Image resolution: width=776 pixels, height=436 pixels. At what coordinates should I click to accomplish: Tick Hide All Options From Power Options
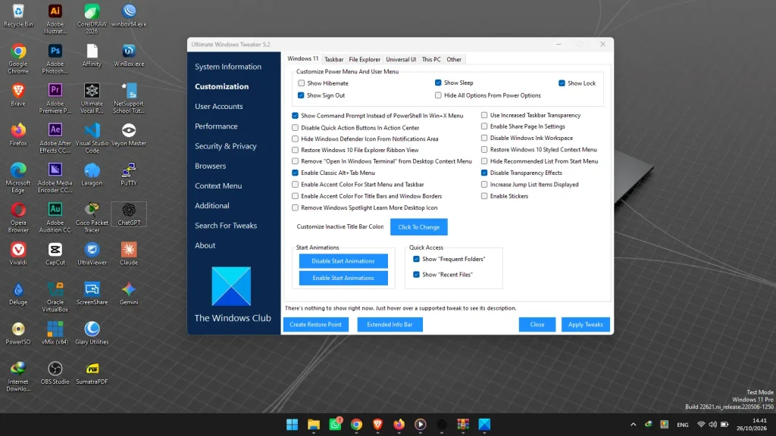click(438, 95)
